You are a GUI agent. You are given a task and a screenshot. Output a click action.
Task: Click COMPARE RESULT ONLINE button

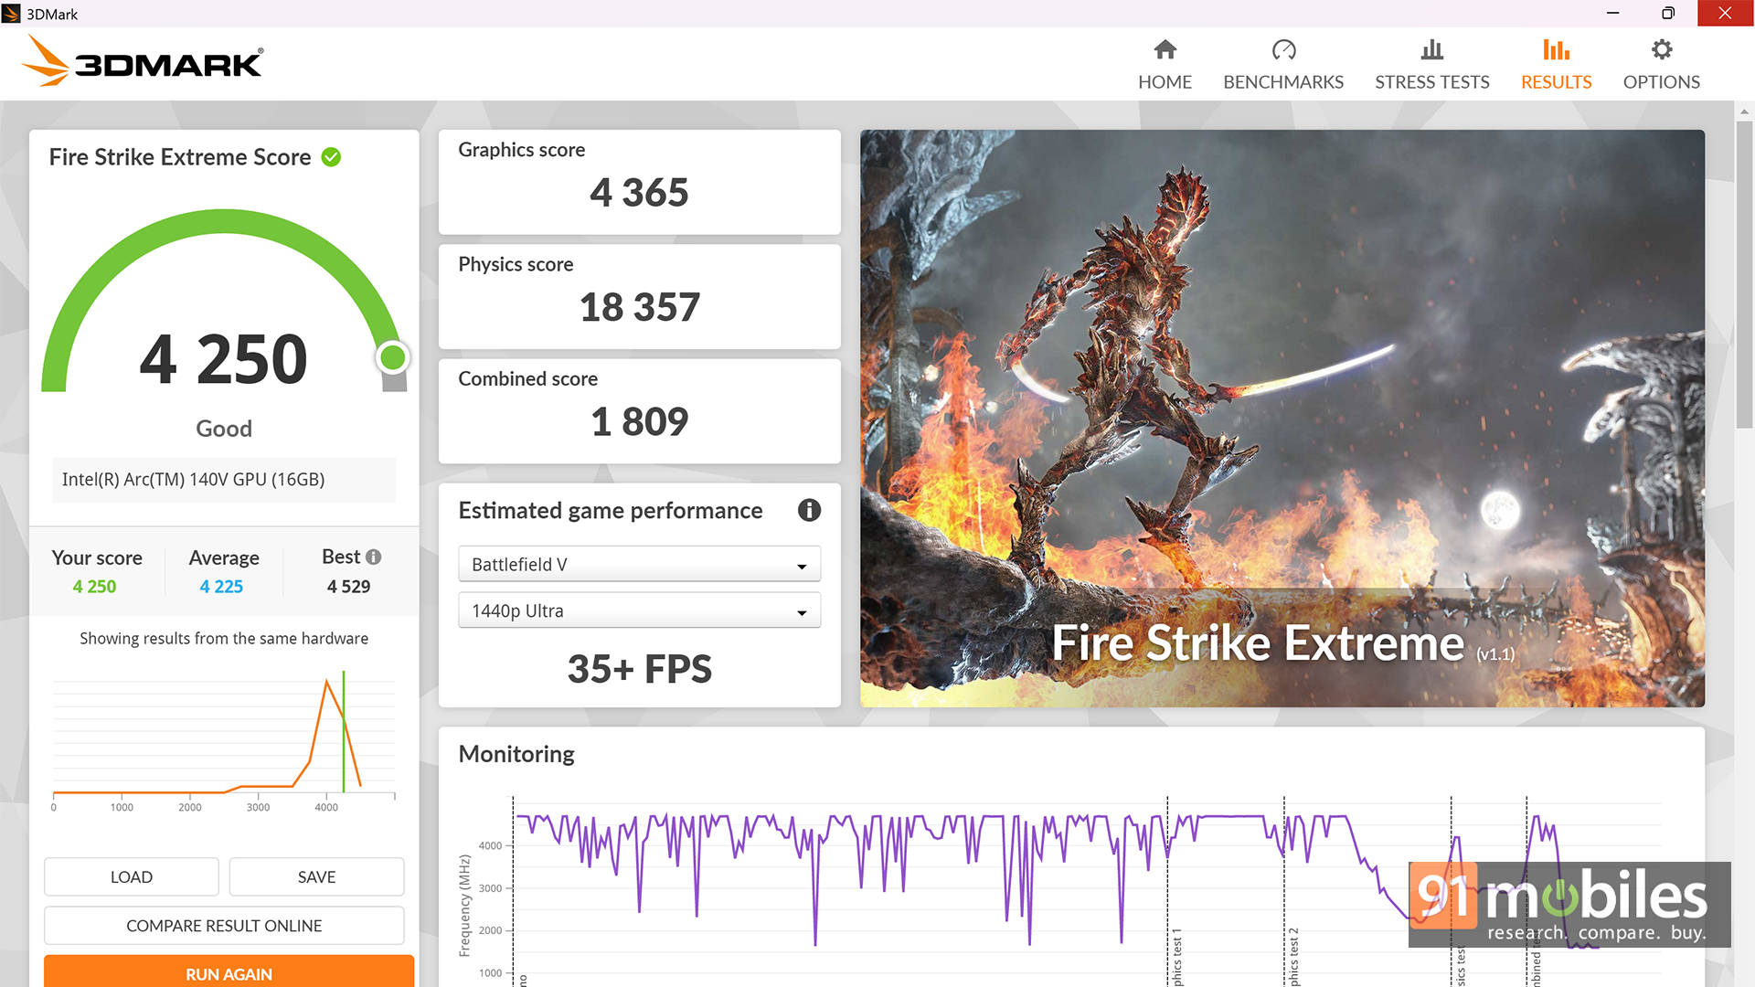coord(224,926)
